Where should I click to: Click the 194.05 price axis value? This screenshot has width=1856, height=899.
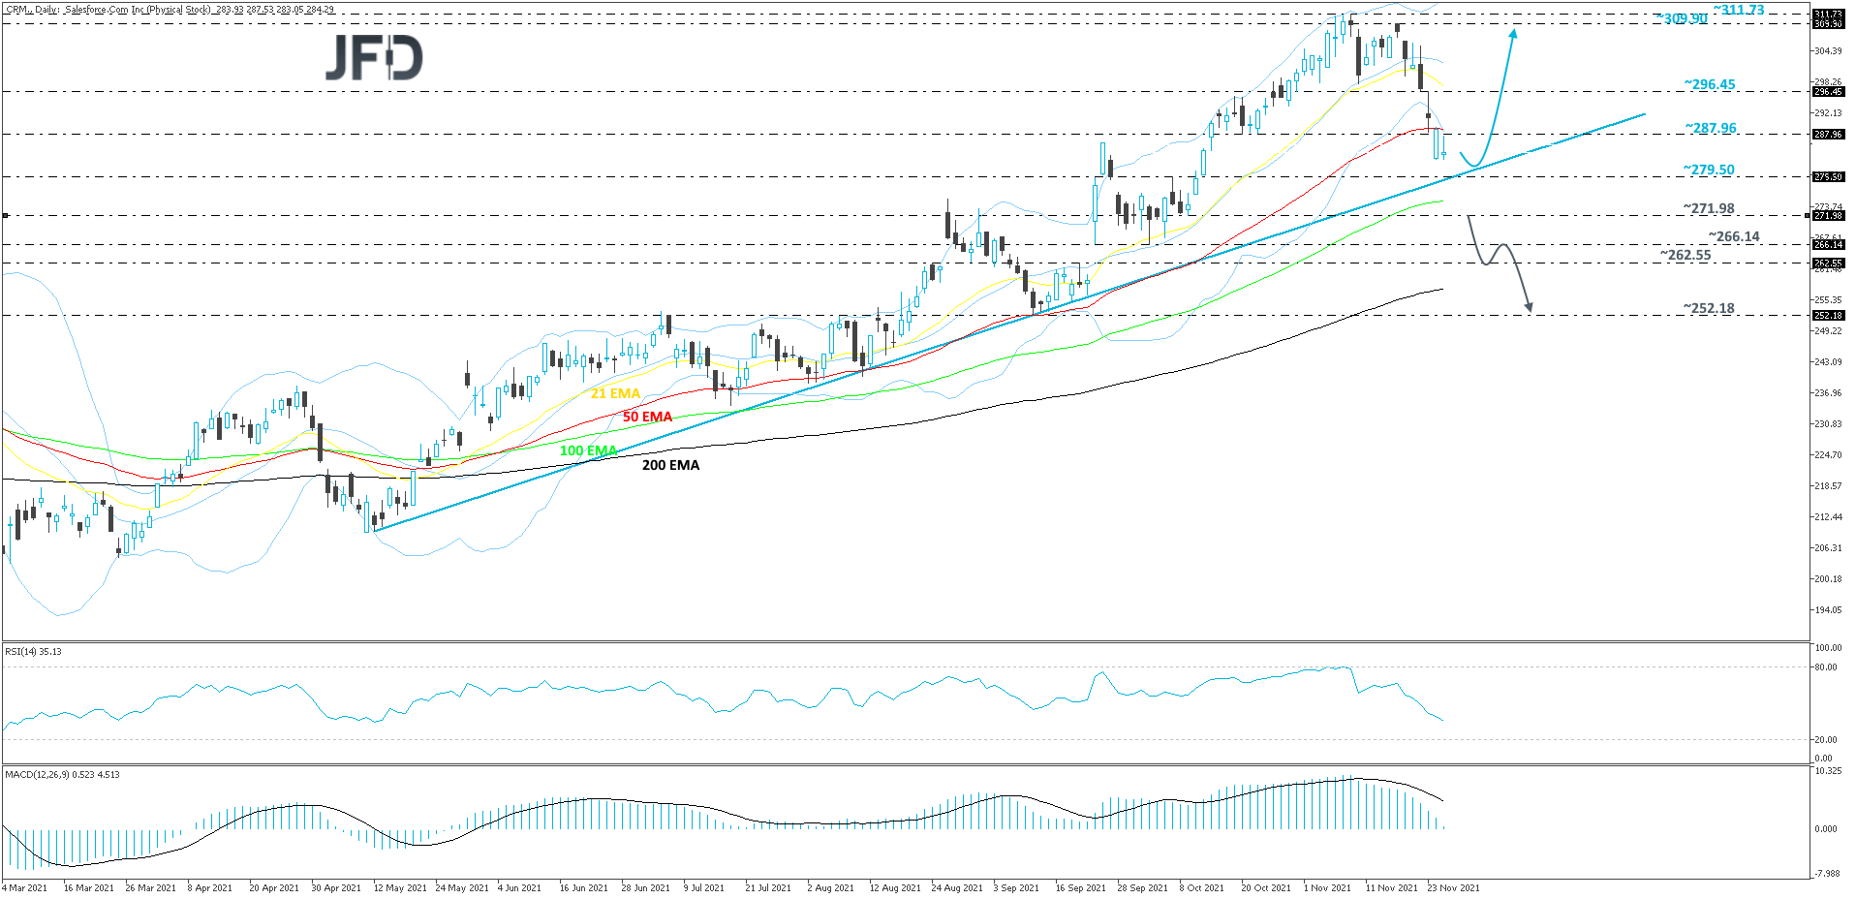(x=1828, y=610)
